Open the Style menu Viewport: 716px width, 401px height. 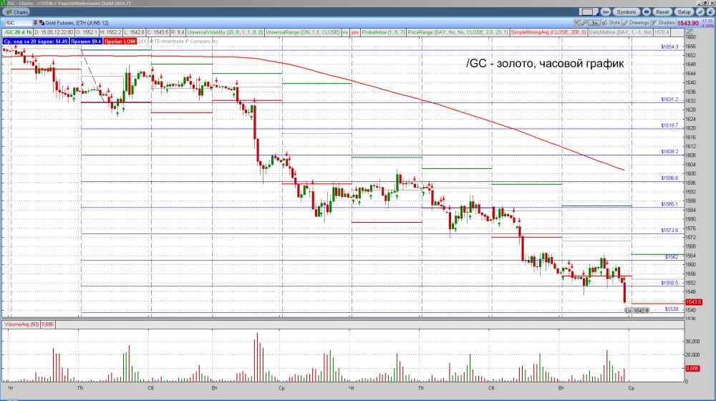point(611,23)
